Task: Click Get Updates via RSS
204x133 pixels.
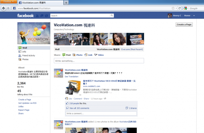Action: click(27, 103)
